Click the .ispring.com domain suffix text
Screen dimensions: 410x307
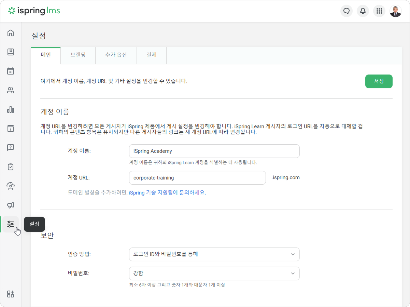coord(286,177)
